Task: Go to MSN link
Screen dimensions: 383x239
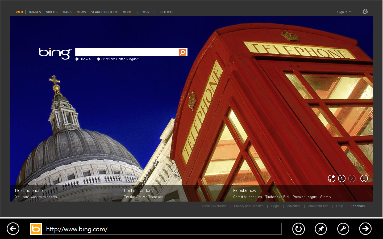Action: [146, 12]
